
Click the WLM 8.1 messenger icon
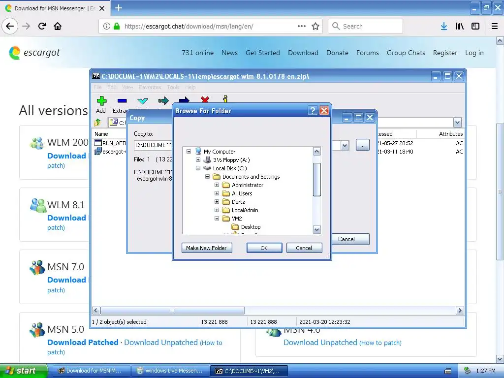pos(38,205)
